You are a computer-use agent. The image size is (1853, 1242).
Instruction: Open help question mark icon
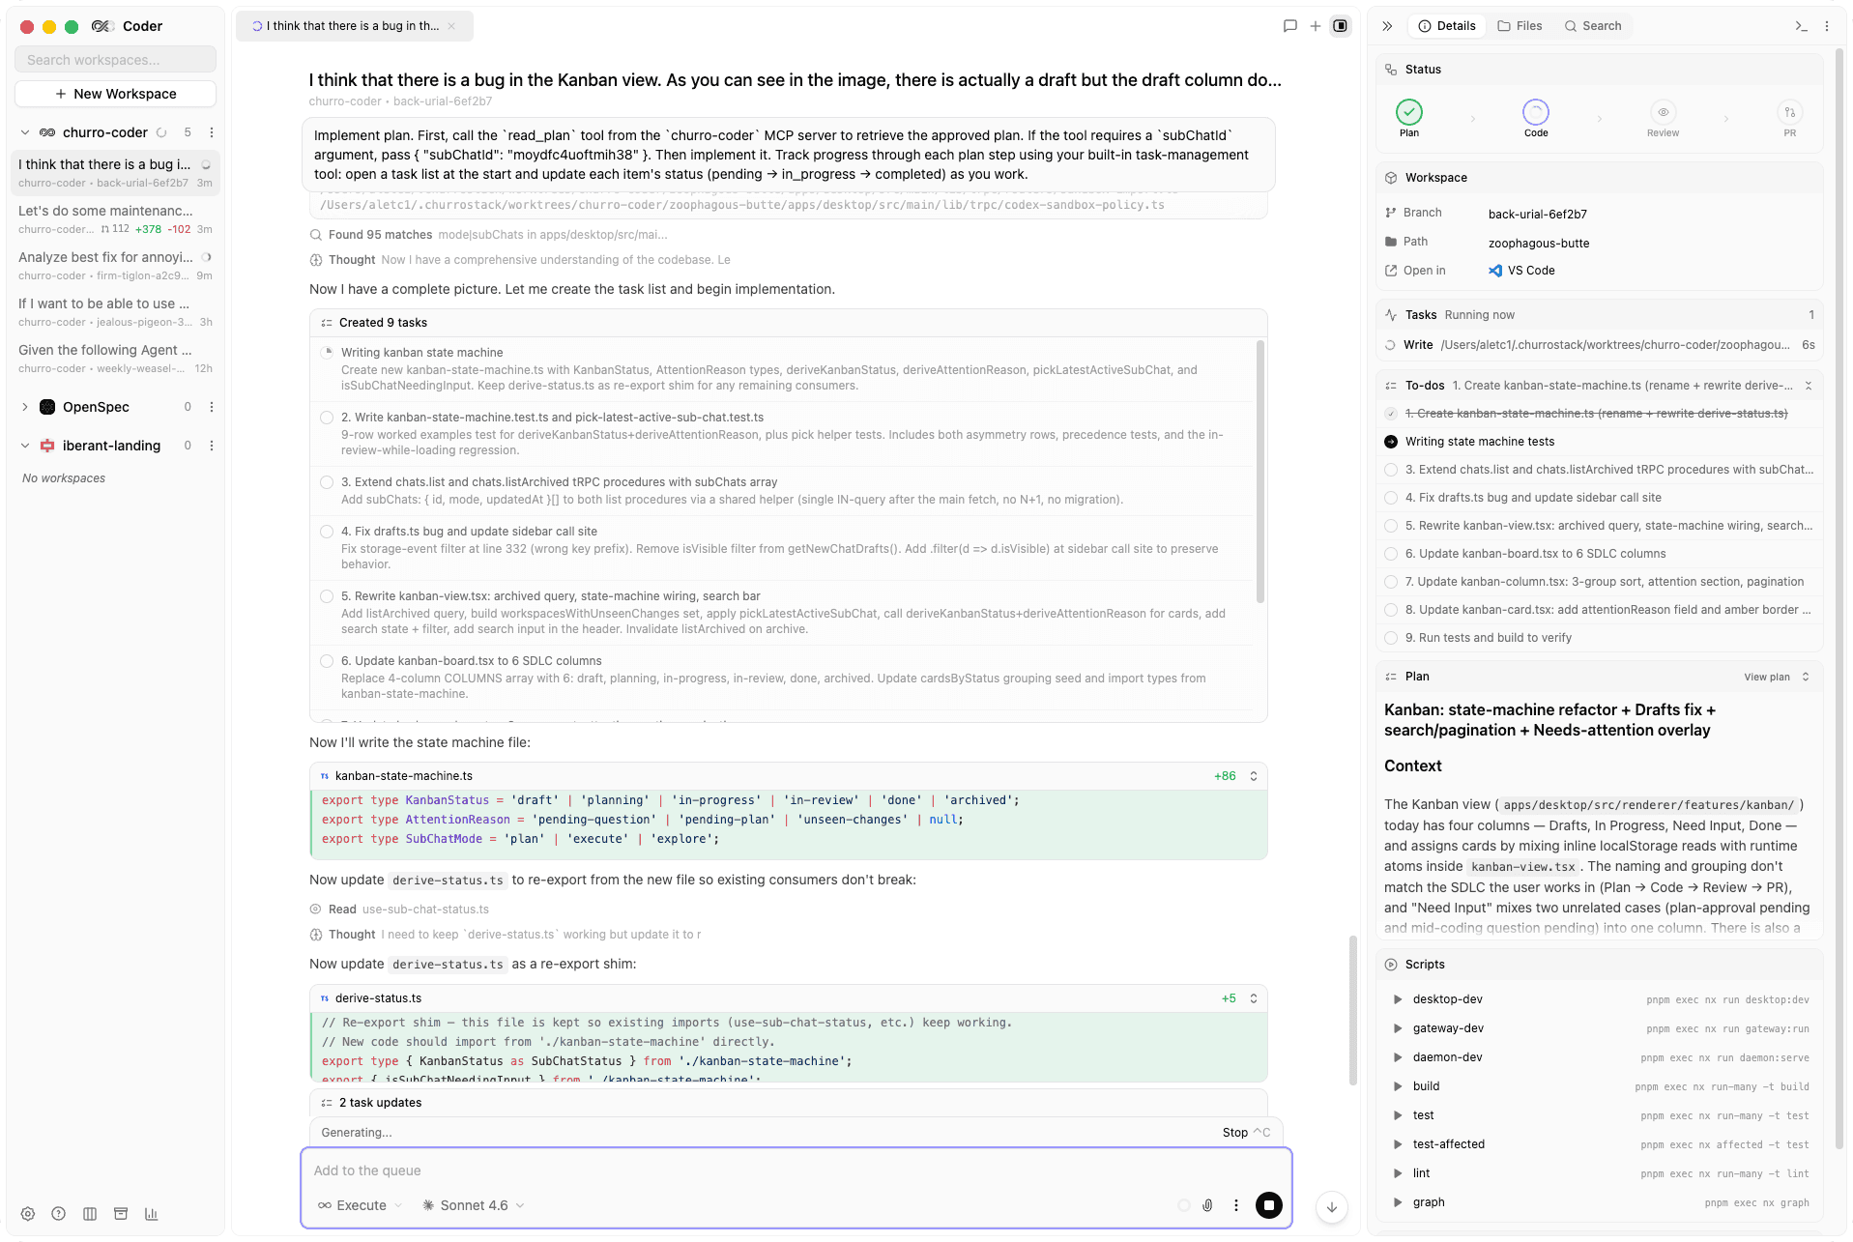click(59, 1214)
